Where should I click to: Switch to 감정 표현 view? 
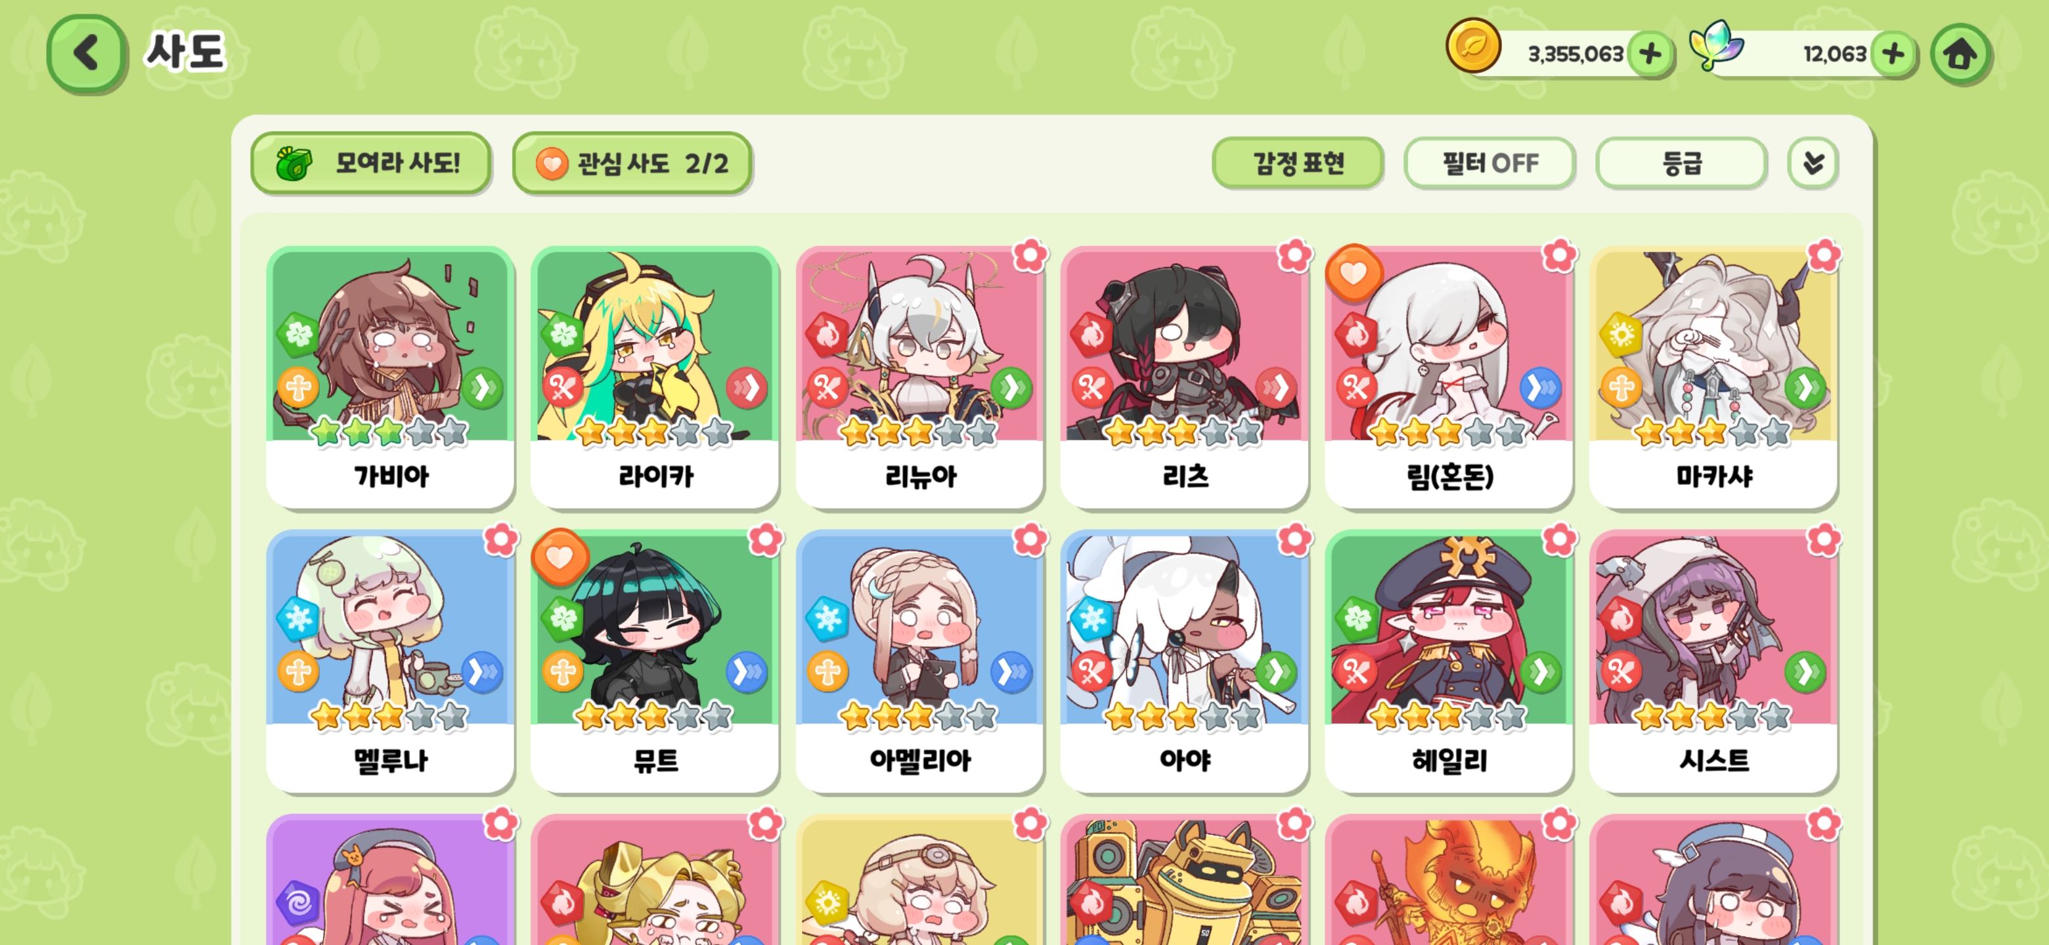1298,163
